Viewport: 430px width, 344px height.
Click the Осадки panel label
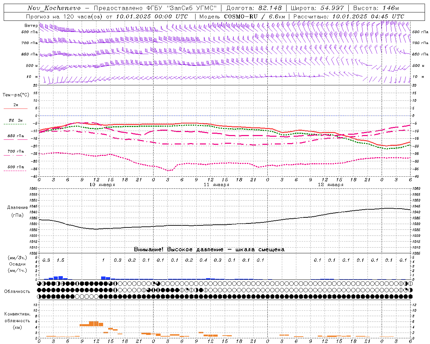17,264
